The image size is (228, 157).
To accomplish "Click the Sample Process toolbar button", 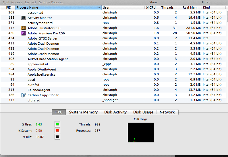I will [x=51, y=2].
